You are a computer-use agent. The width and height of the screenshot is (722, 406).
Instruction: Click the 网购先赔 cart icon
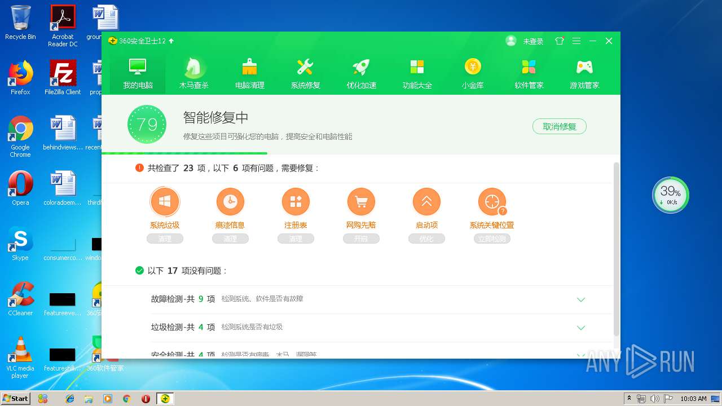pos(361,202)
